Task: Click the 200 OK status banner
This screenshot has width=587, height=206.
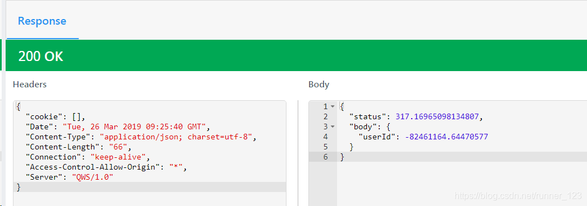Action: (296, 56)
